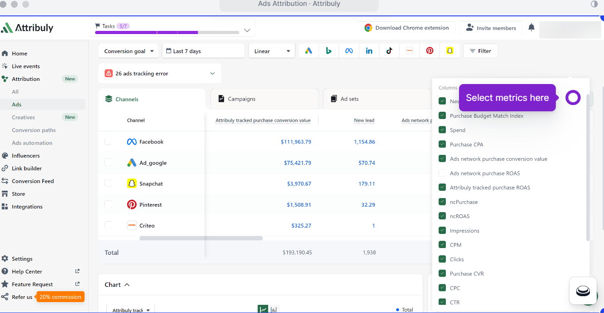
Task: Switch the chart to bar chart view
Action: coord(273,308)
